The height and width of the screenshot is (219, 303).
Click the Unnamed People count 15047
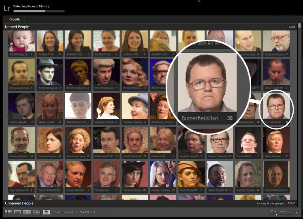click(291, 204)
